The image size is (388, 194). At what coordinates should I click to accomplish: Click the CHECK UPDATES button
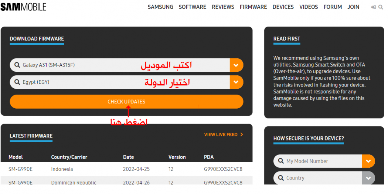[x=126, y=102]
